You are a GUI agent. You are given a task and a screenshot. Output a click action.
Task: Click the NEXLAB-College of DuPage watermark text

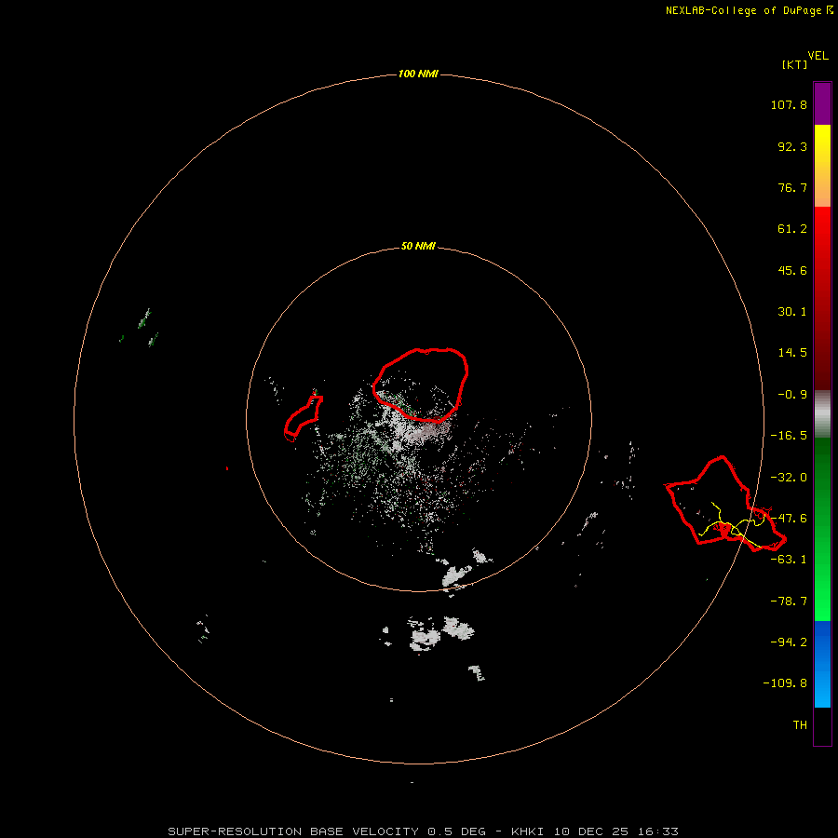click(x=750, y=10)
